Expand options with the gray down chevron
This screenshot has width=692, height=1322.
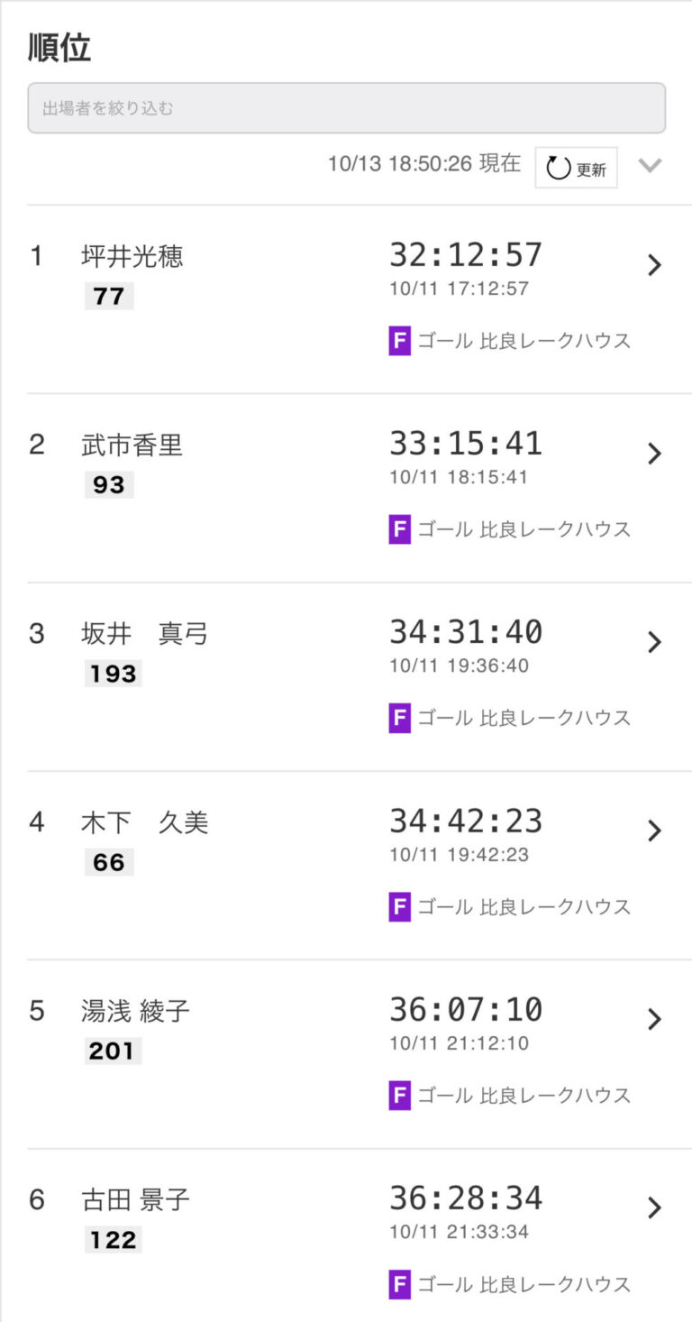650,166
